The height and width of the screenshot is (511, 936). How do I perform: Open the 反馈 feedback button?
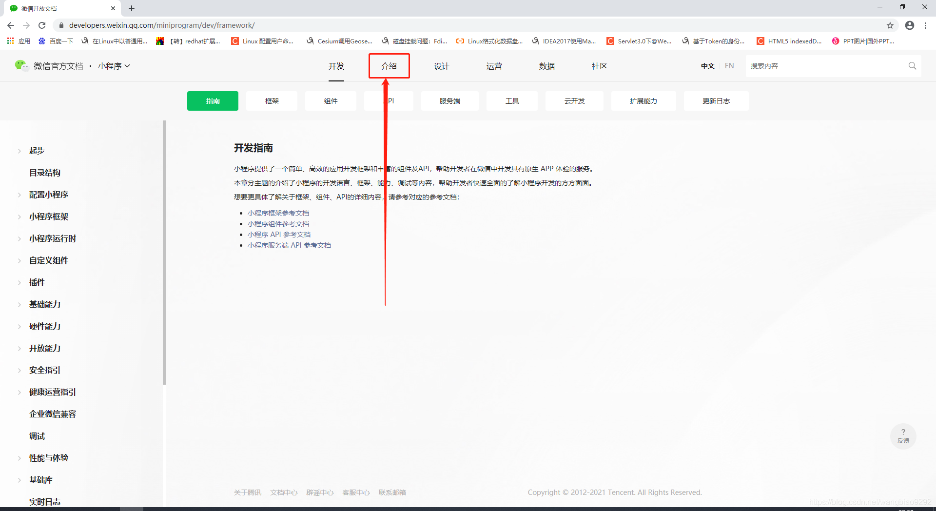pos(903,436)
